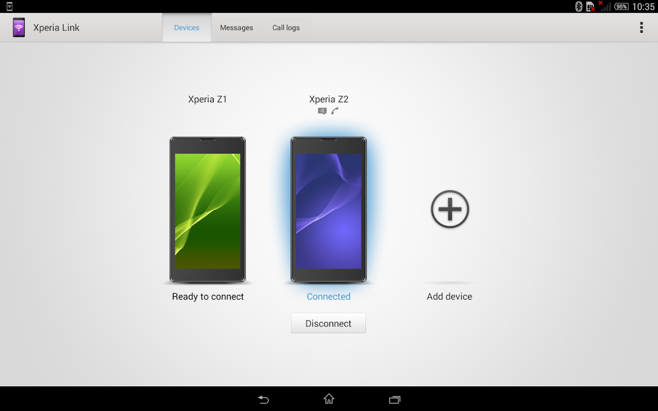
Task: Click the 'Connected' status text
Action: click(x=329, y=296)
